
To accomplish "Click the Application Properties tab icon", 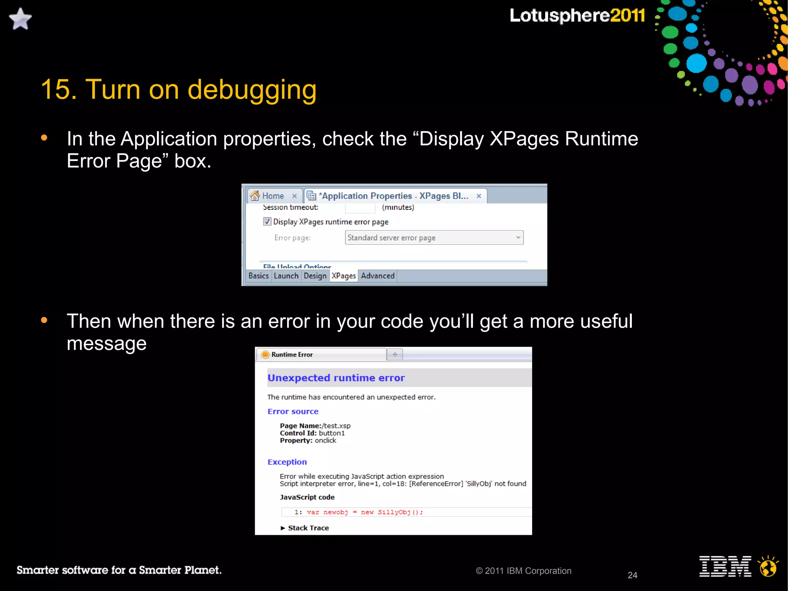I will click(311, 196).
